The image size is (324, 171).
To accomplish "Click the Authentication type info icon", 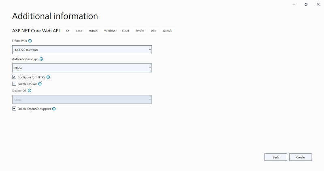I will 41,59.
